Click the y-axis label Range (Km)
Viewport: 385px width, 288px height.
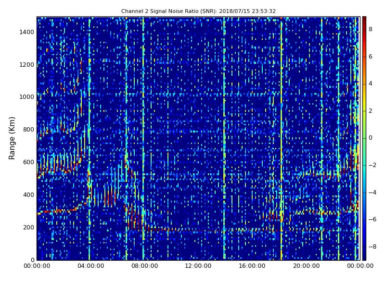tap(12, 138)
